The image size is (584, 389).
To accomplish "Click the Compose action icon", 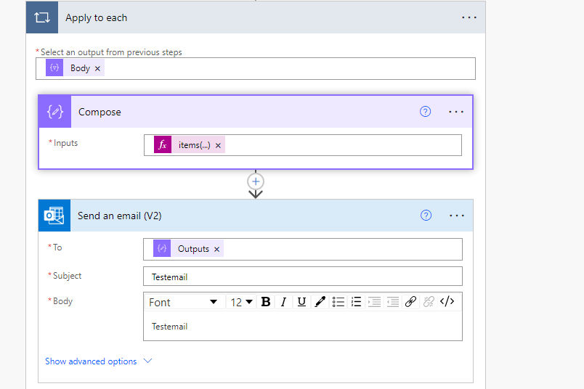I will (55, 112).
